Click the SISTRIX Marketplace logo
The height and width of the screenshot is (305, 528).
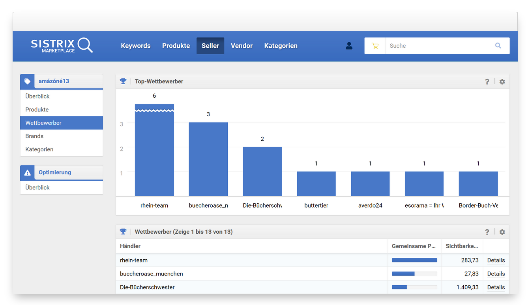(62, 46)
